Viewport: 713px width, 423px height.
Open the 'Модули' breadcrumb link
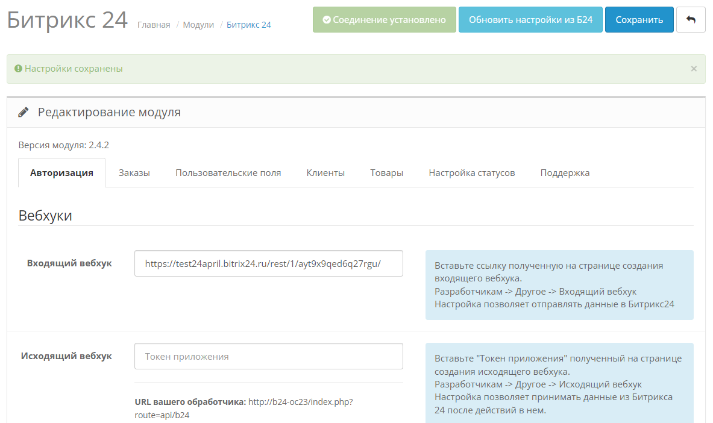coord(198,25)
